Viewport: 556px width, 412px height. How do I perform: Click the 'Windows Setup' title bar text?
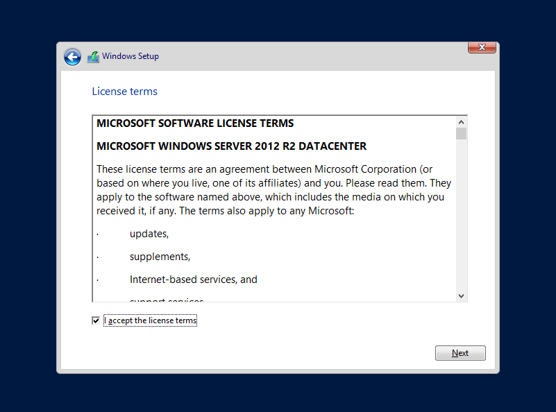tap(131, 56)
